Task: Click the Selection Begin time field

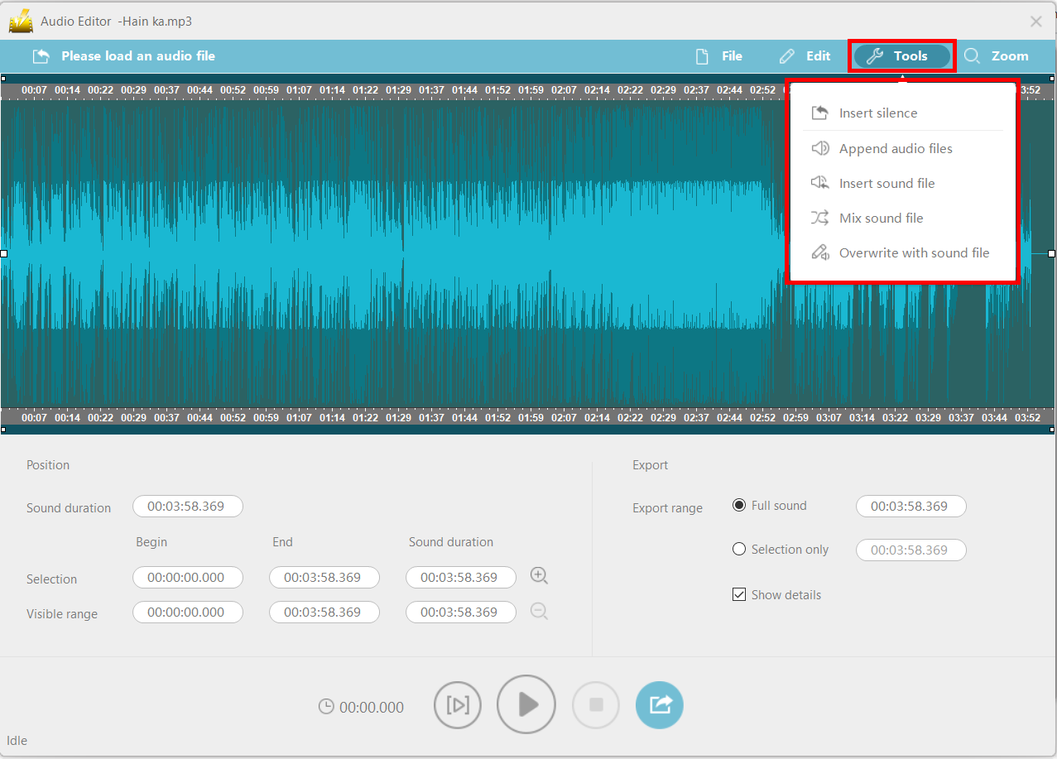Action: click(188, 577)
